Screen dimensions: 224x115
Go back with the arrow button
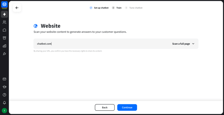coord(17,8)
